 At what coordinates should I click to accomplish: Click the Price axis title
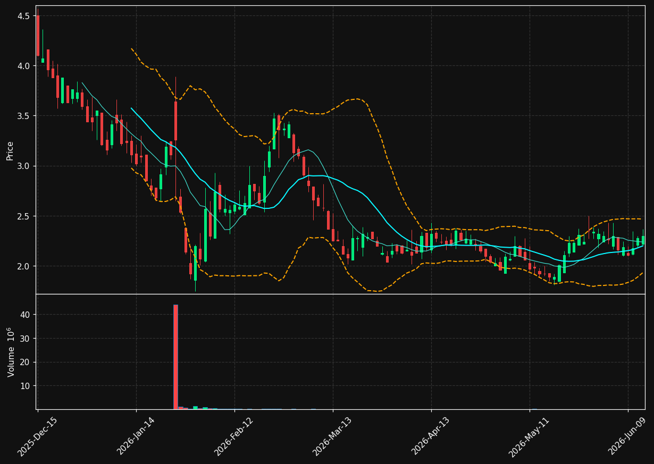click(10, 150)
